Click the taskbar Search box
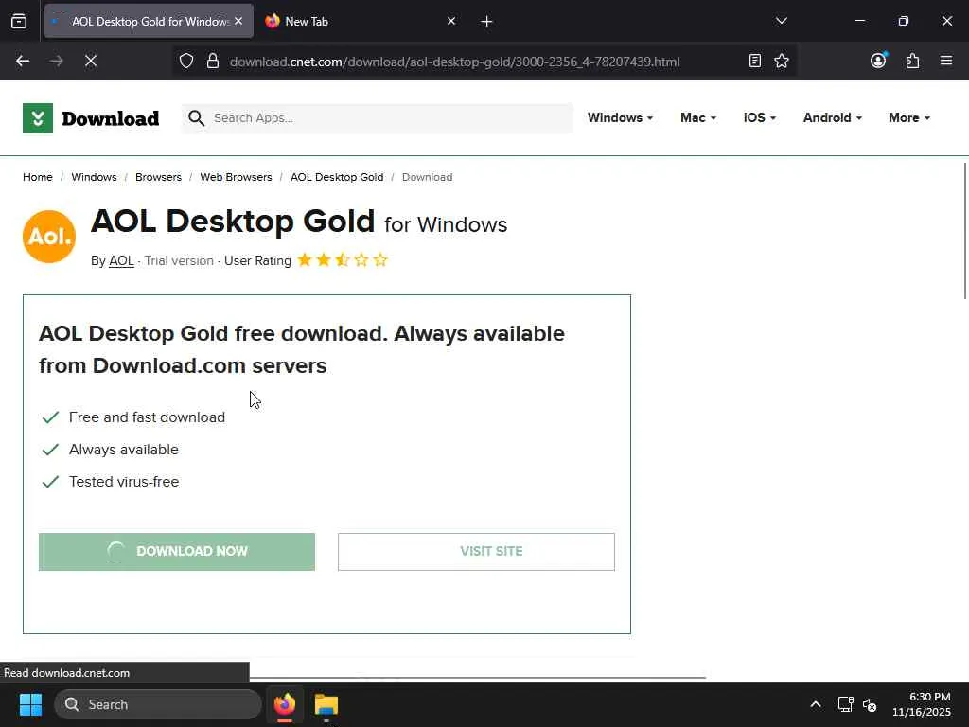This screenshot has height=727, width=969. 158,704
